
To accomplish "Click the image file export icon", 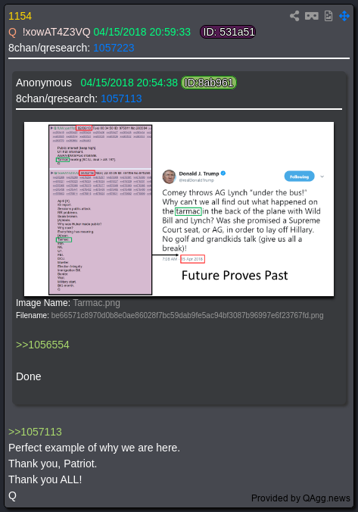I will pos(328,16).
